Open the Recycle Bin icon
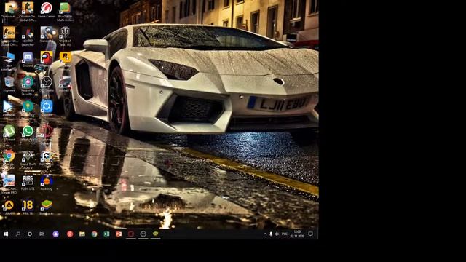This screenshot has width=466, height=262. [9, 82]
